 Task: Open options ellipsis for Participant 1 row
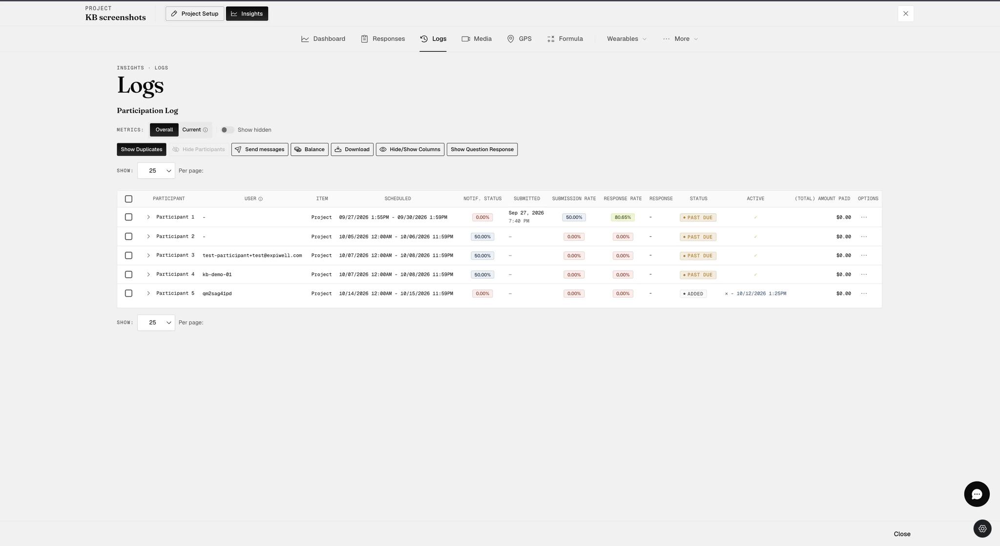pyautogui.click(x=864, y=217)
